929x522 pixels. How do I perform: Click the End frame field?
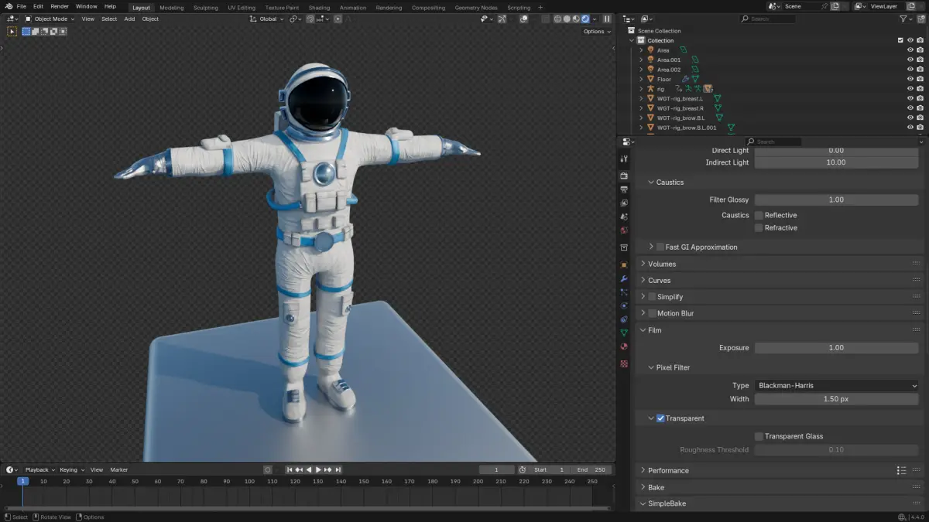click(591, 469)
